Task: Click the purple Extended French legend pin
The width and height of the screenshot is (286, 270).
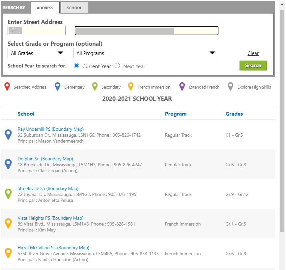Action: [182, 87]
